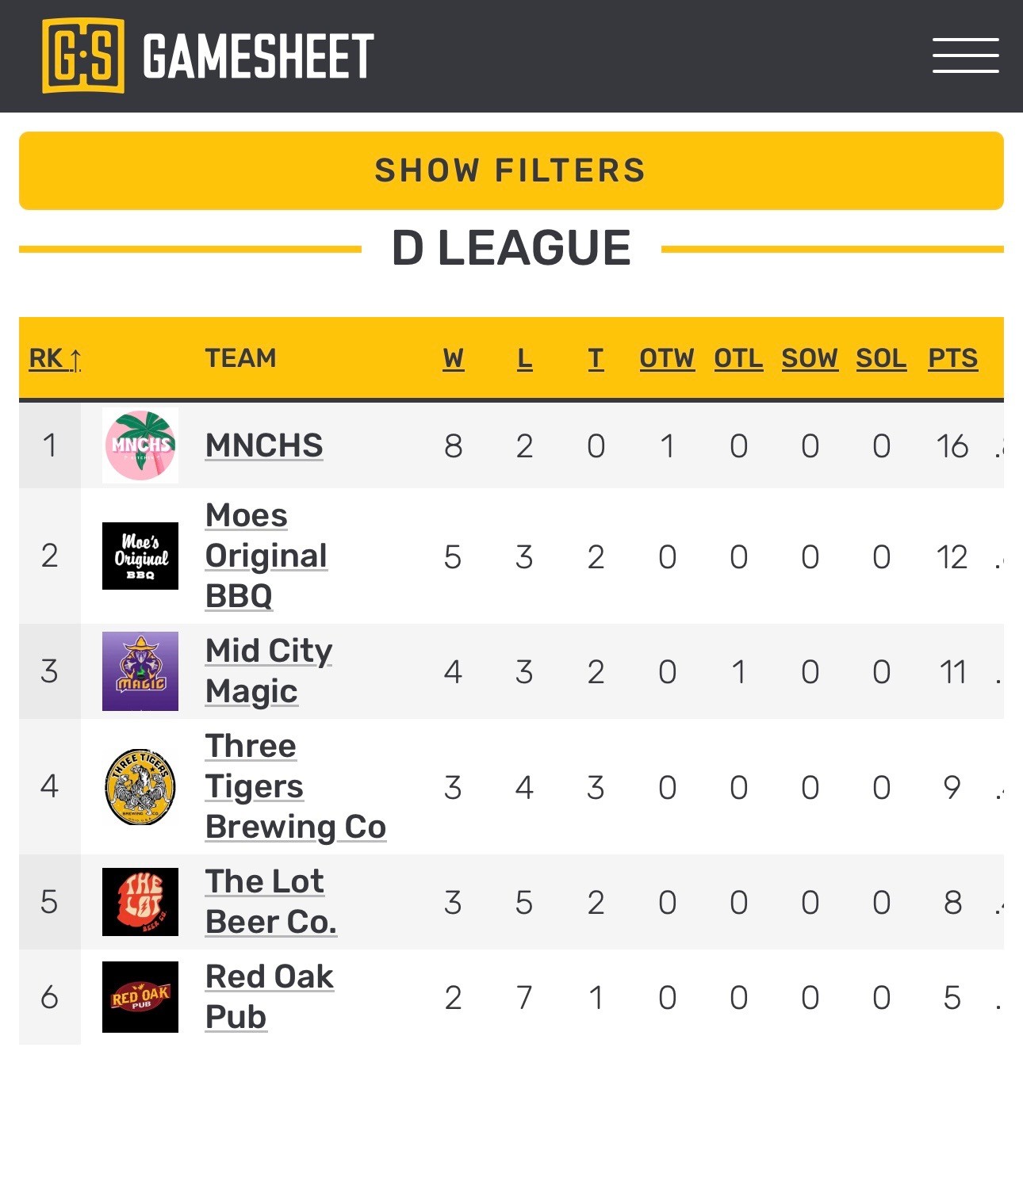The image size is (1023, 1177).
Task: Open Three Tigers Brewing Co link
Action: coord(295,786)
